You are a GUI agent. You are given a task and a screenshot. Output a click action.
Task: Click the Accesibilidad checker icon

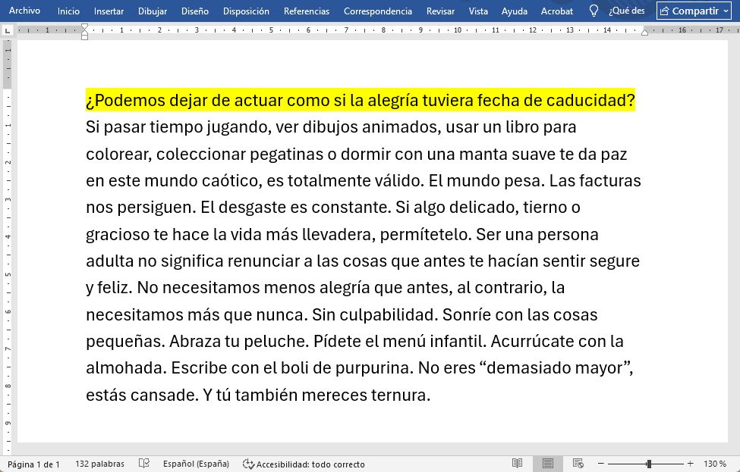(x=246, y=463)
